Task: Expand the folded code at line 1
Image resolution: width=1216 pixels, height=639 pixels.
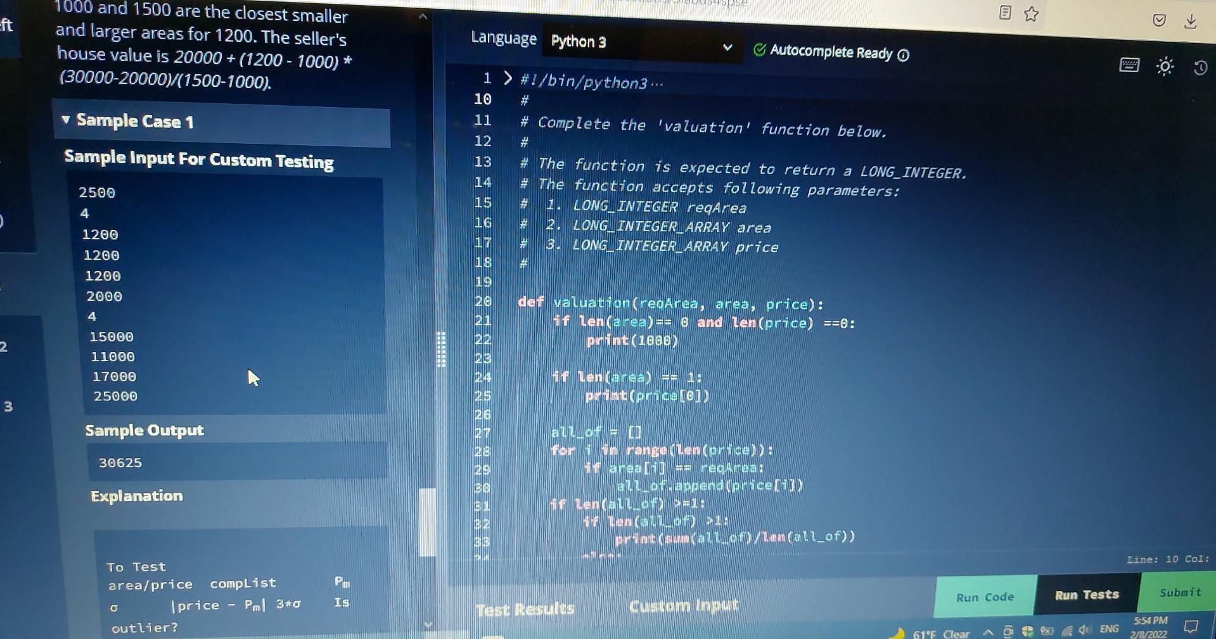Action: pos(507,79)
